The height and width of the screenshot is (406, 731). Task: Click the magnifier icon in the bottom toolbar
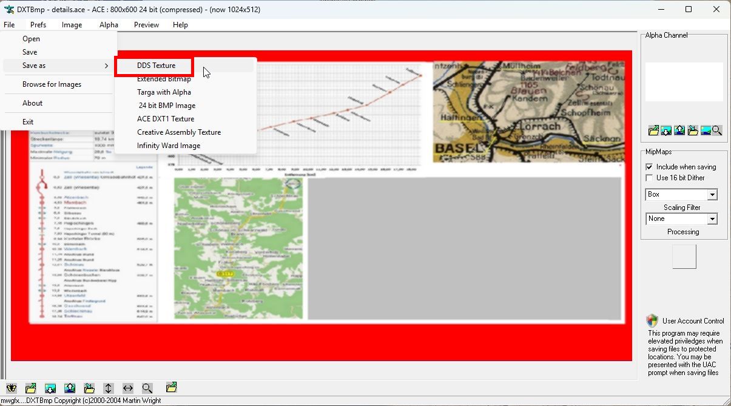147,388
